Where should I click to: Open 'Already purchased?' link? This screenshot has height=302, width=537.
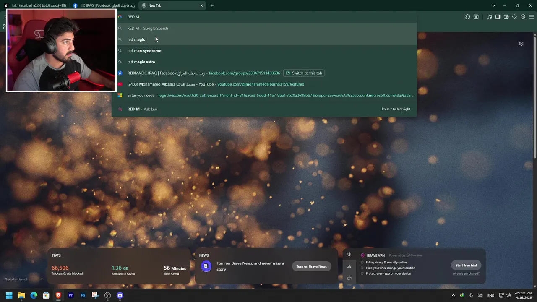(466, 273)
